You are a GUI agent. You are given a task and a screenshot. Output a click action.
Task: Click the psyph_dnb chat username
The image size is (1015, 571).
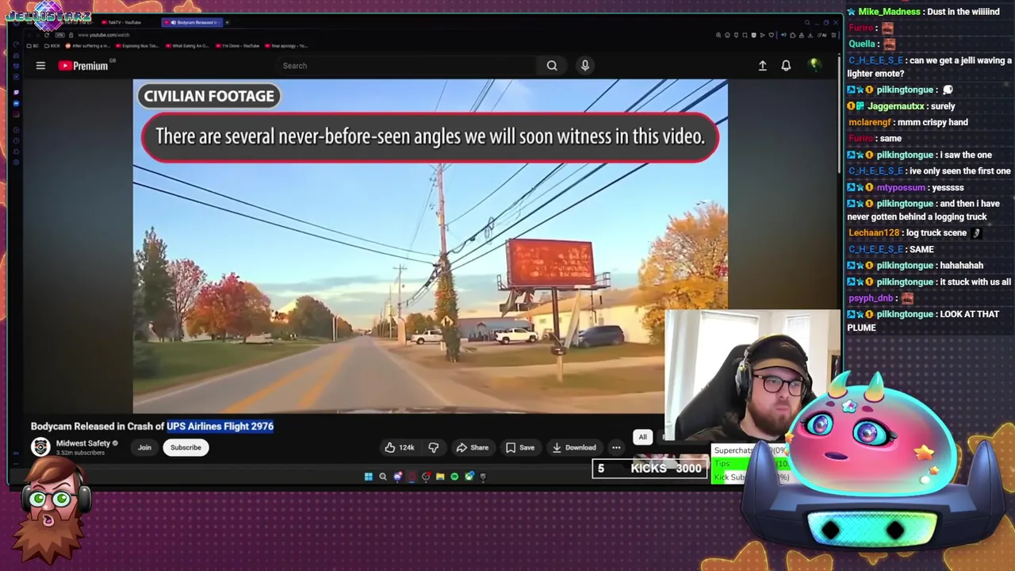(x=871, y=298)
